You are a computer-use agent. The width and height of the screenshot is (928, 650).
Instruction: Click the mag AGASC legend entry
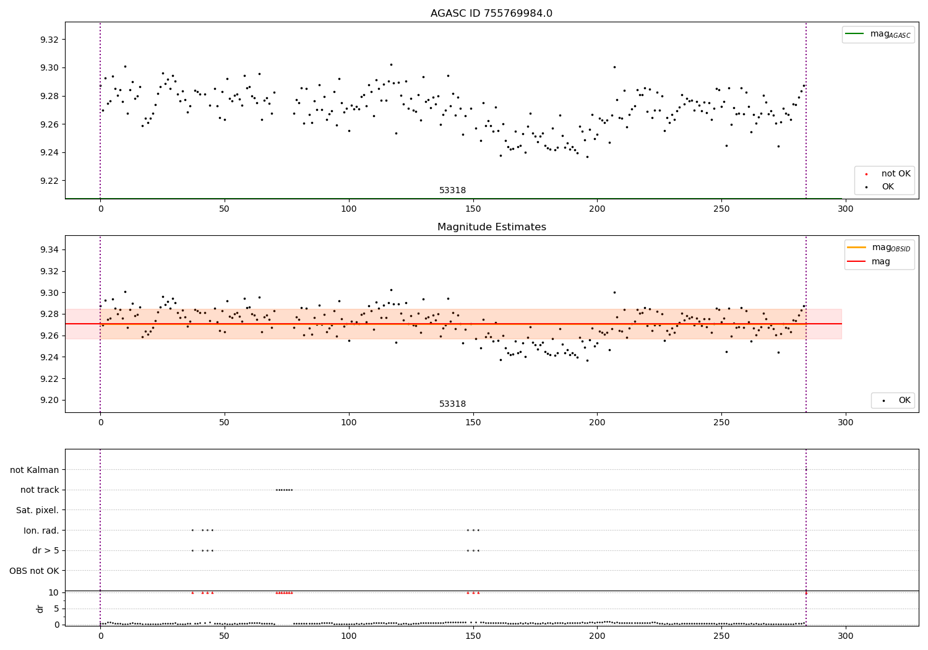point(879,34)
